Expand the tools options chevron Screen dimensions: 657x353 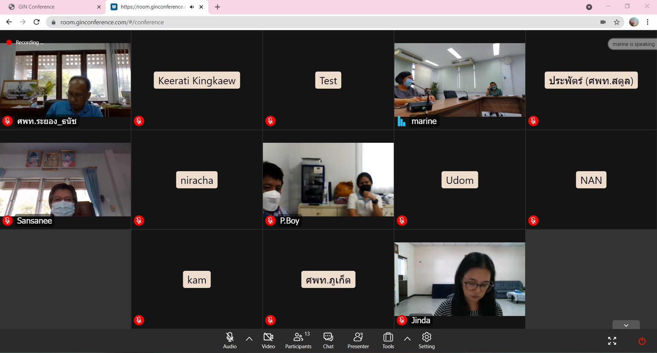407,339
